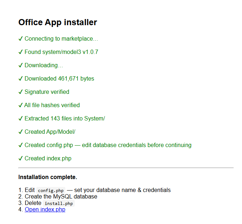Click the Open index.php link
The height and width of the screenshot is (224, 242).
(45, 210)
